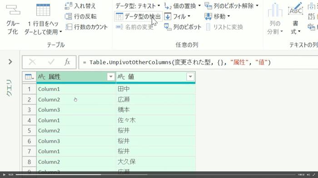
Task: Click cell 佐々木 in row 4
Action: click(156, 120)
